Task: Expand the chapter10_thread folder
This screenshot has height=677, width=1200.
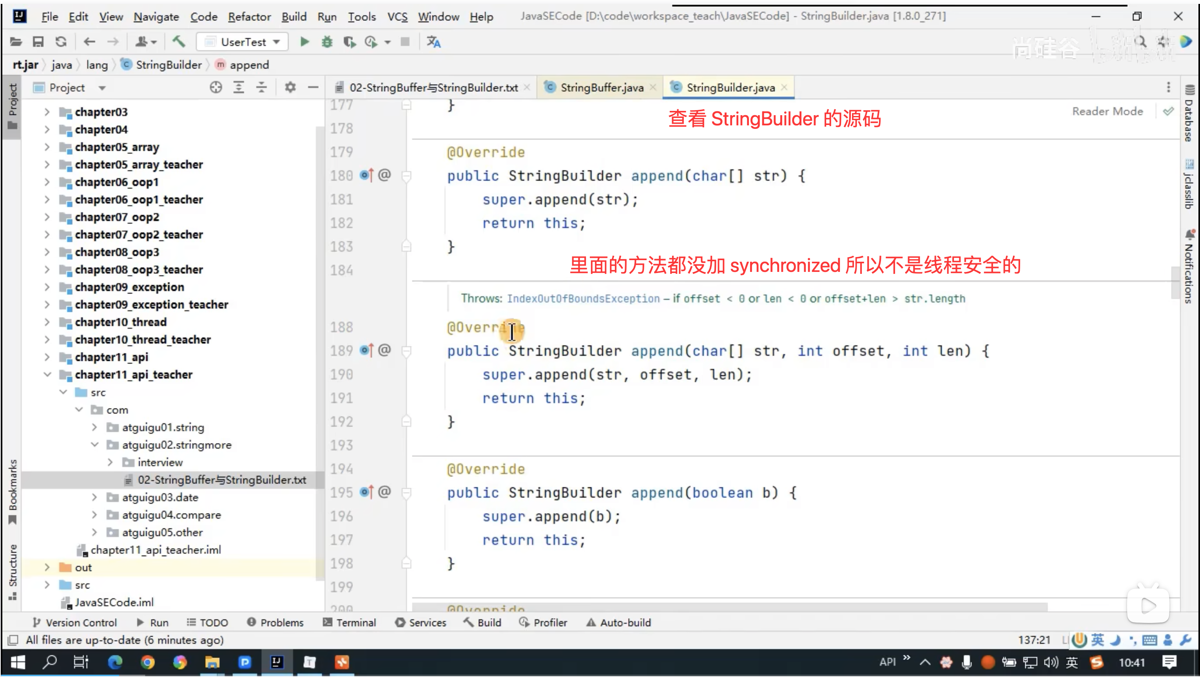Action: [47, 322]
